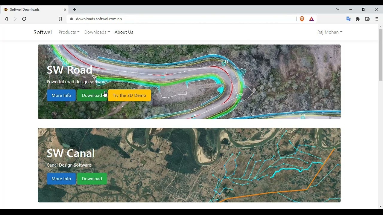Image resolution: width=383 pixels, height=215 pixels.
Task: Expand the Downloads dropdown menu
Action: (x=97, y=32)
